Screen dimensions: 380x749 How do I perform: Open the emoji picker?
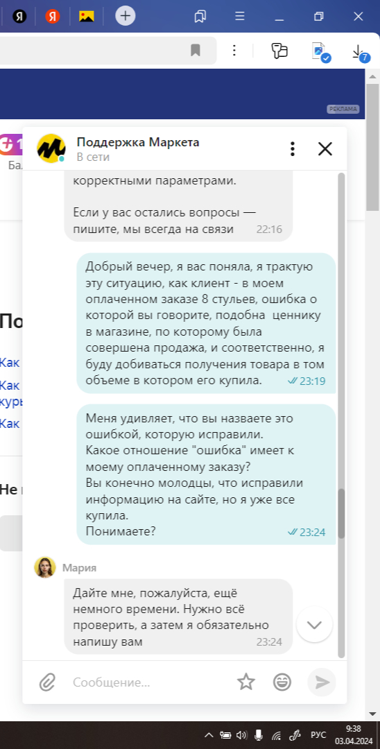pyautogui.click(x=282, y=682)
